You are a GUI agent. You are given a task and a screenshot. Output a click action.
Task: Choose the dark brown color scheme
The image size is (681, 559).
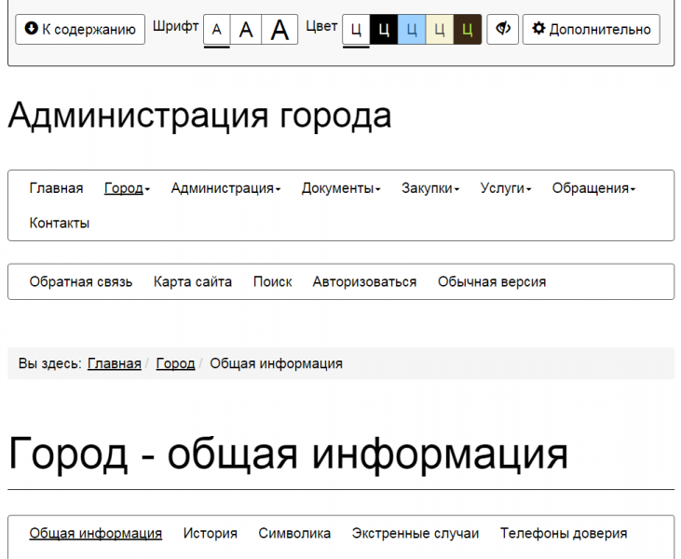point(468,30)
